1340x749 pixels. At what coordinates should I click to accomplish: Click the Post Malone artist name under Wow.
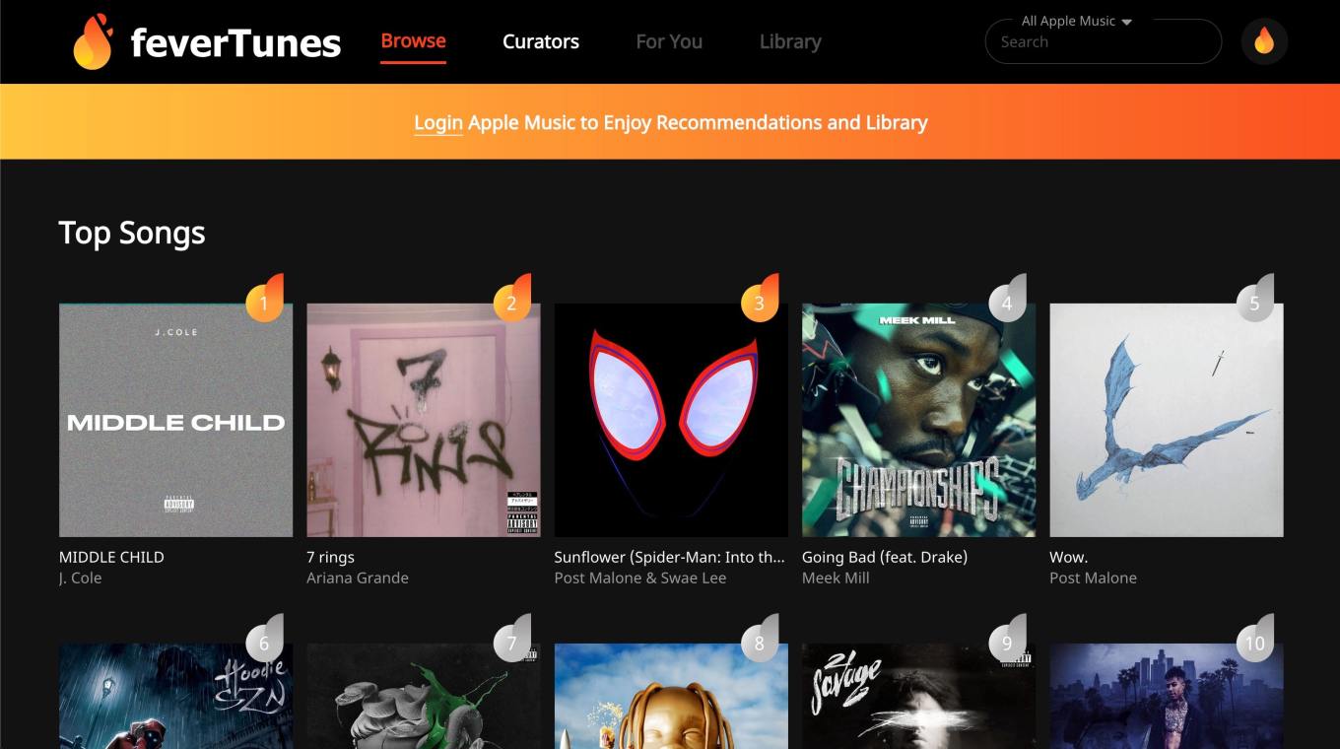click(x=1093, y=579)
